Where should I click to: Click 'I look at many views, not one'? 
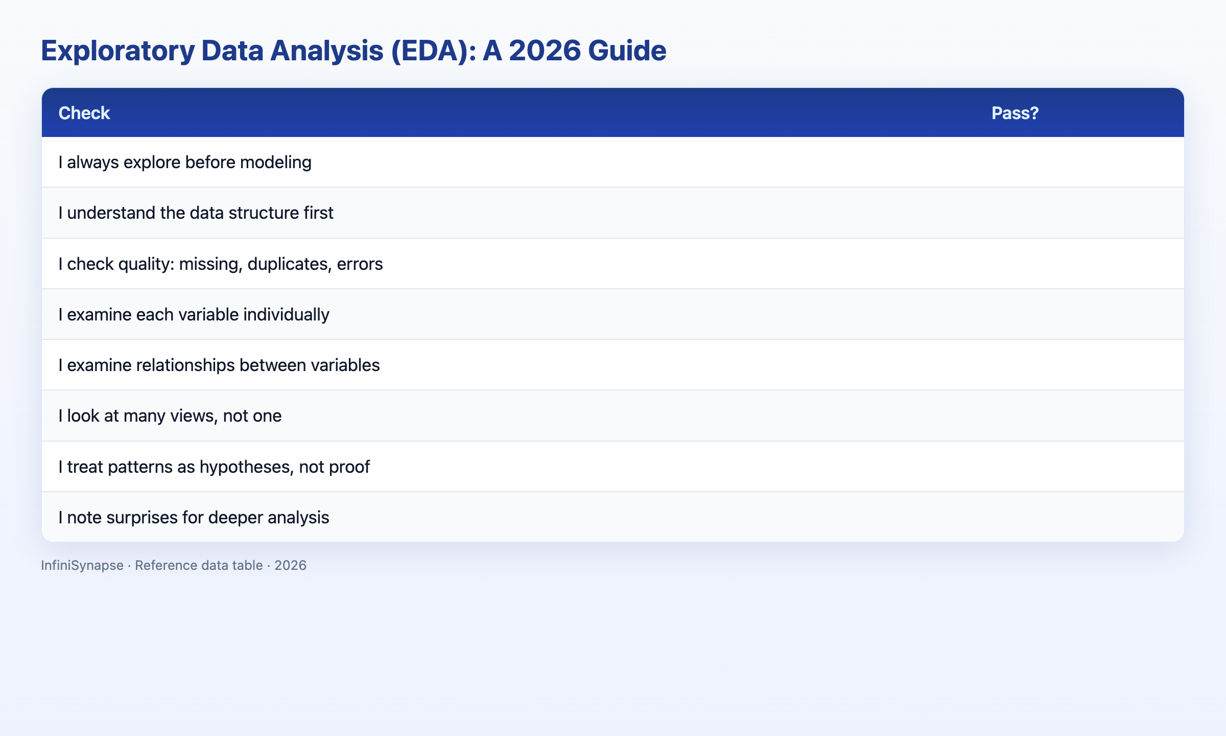pyautogui.click(x=170, y=416)
